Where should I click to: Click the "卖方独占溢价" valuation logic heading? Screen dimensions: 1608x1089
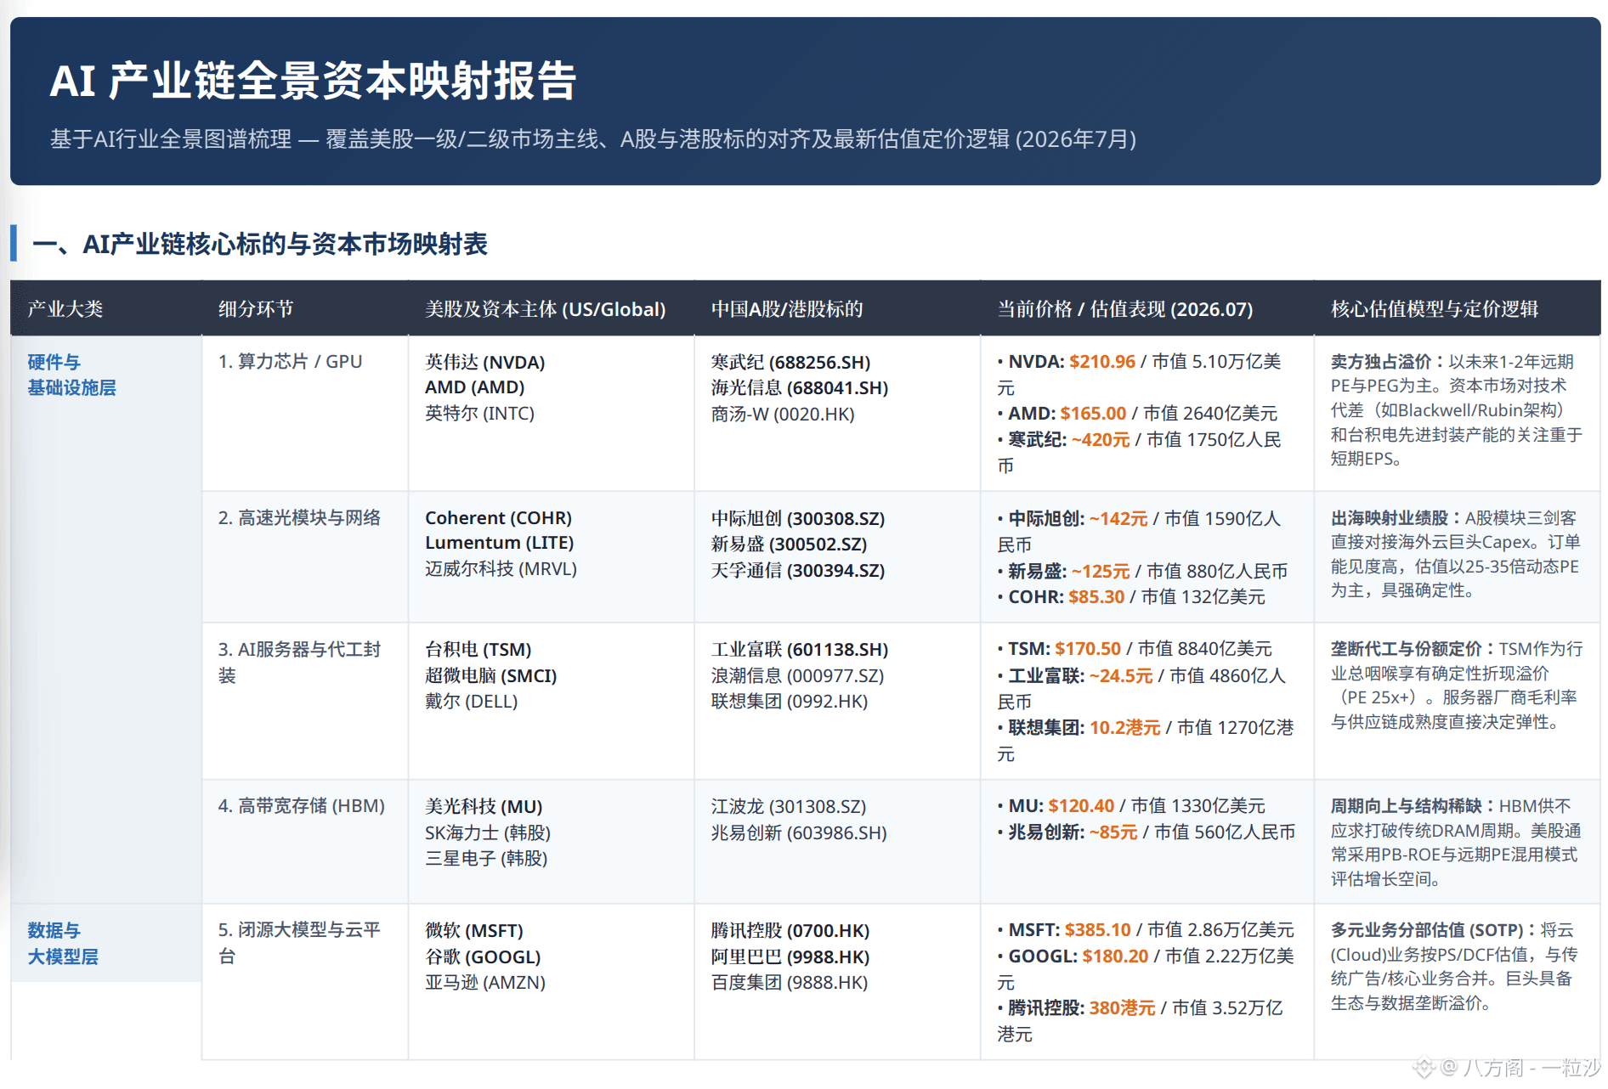point(1381,362)
